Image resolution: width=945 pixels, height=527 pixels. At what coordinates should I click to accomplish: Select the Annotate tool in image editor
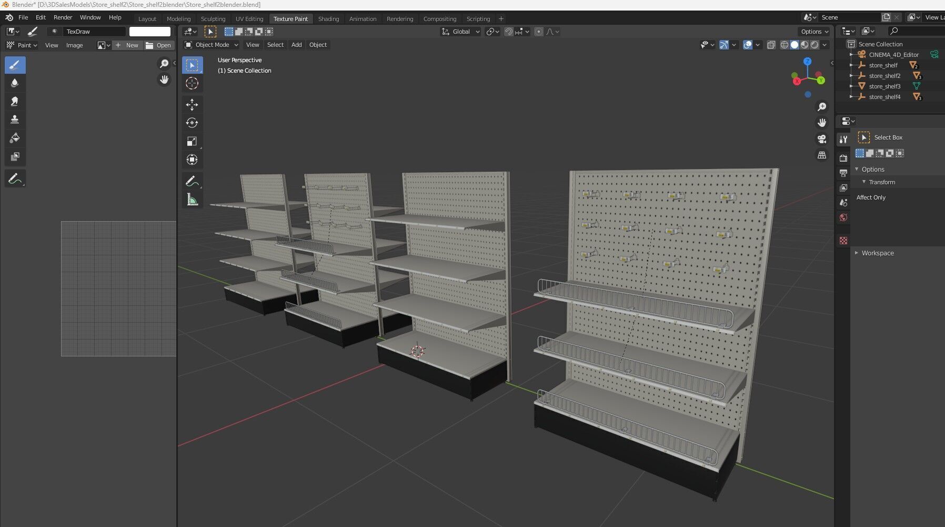coord(15,179)
